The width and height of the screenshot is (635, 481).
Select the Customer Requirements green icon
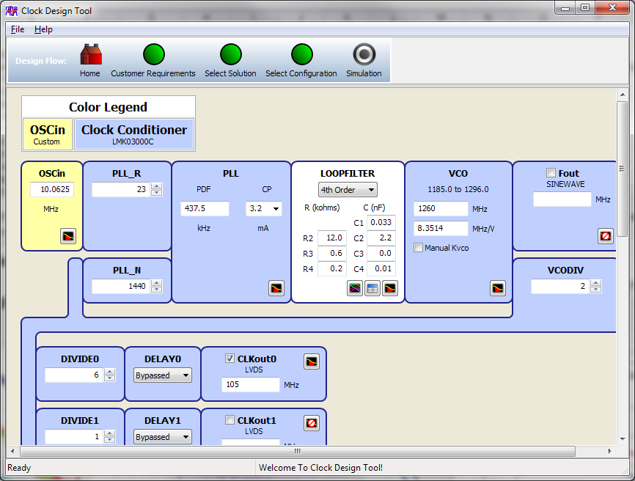pyautogui.click(x=153, y=53)
